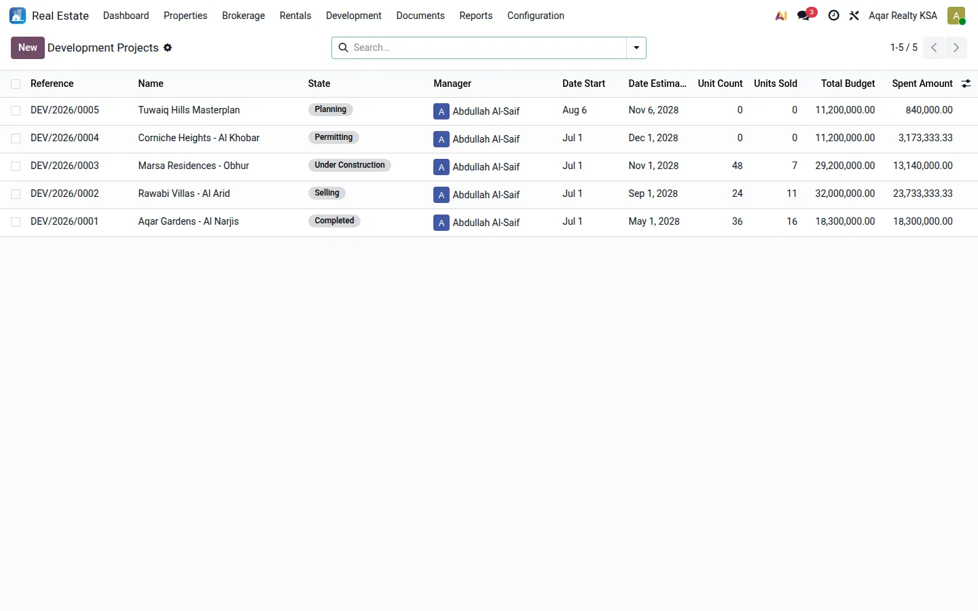Open the Development menu

pyautogui.click(x=354, y=16)
